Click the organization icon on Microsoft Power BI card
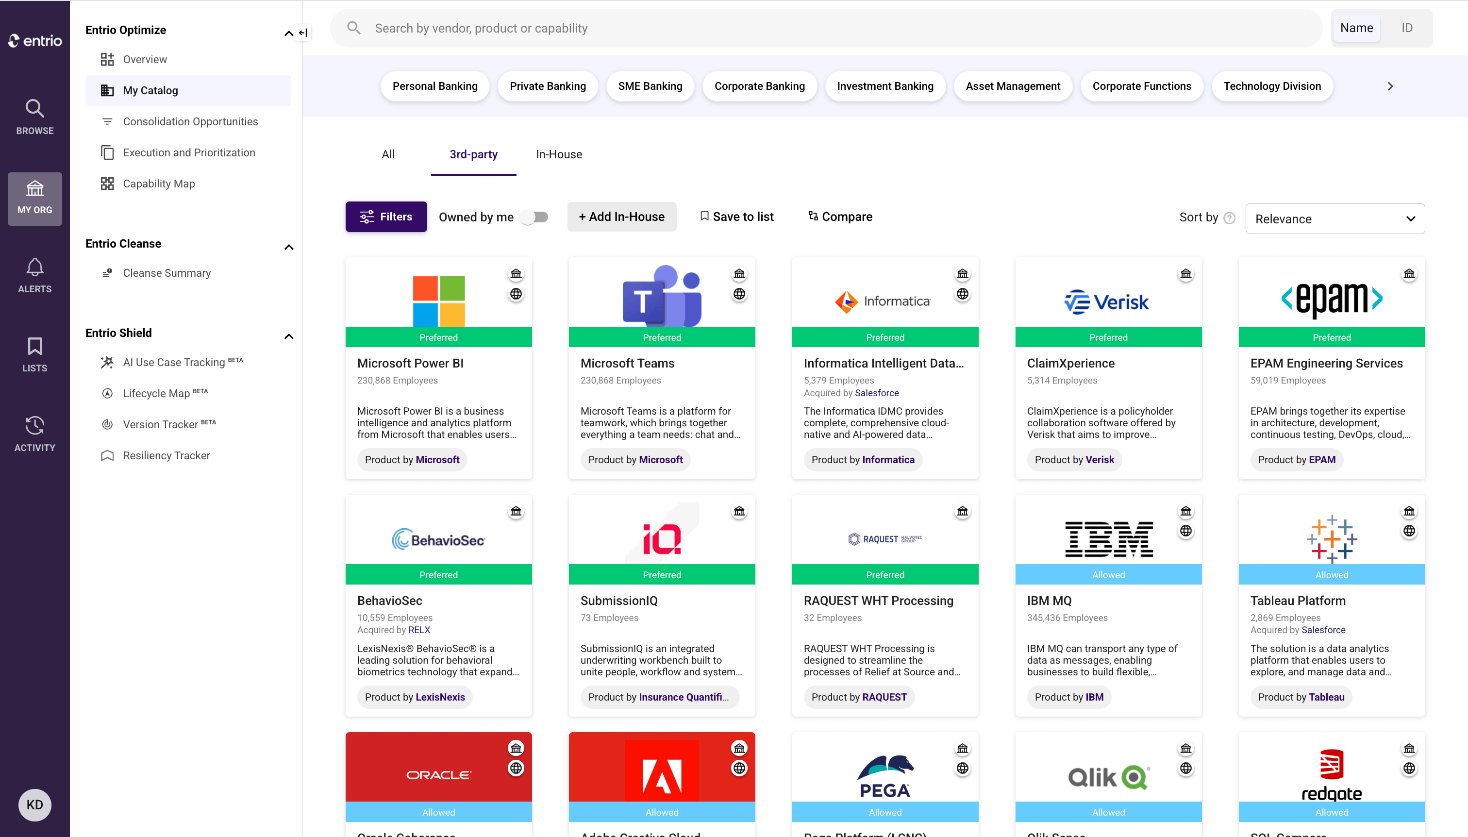The width and height of the screenshot is (1468, 837). coord(516,274)
